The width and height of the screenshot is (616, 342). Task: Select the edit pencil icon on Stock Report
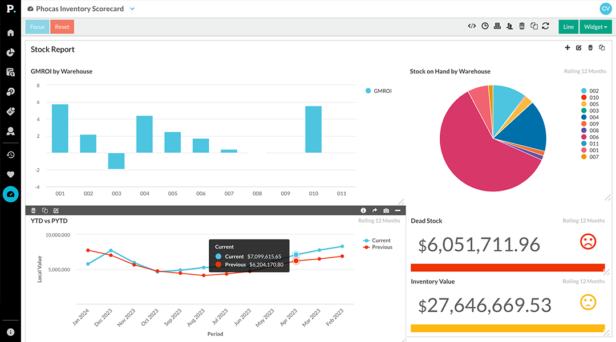click(x=579, y=48)
